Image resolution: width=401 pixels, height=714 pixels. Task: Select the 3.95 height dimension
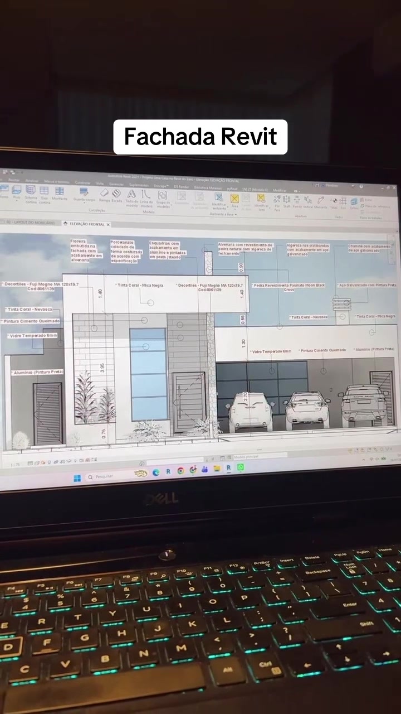[x=102, y=367]
